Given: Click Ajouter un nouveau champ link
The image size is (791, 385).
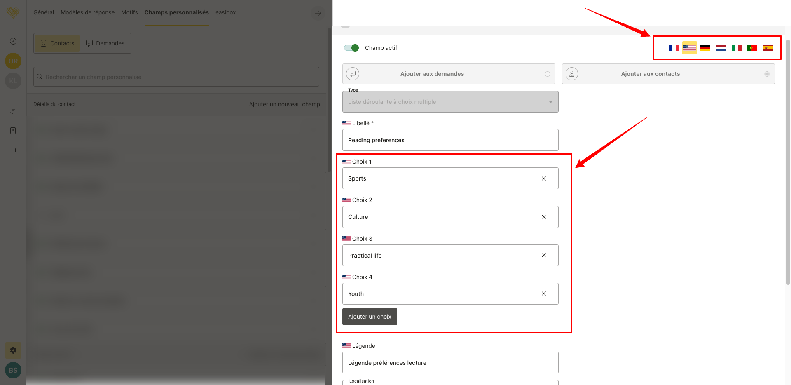Looking at the screenshot, I should pos(284,104).
